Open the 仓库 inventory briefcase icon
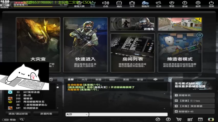The width and height of the screenshot is (218, 122). click(132, 4)
